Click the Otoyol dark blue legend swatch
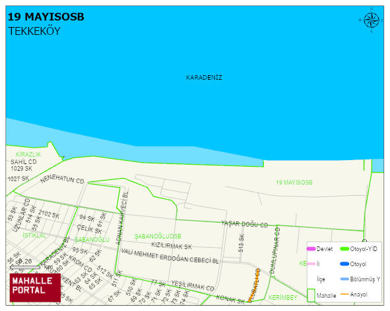 pos(344,264)
